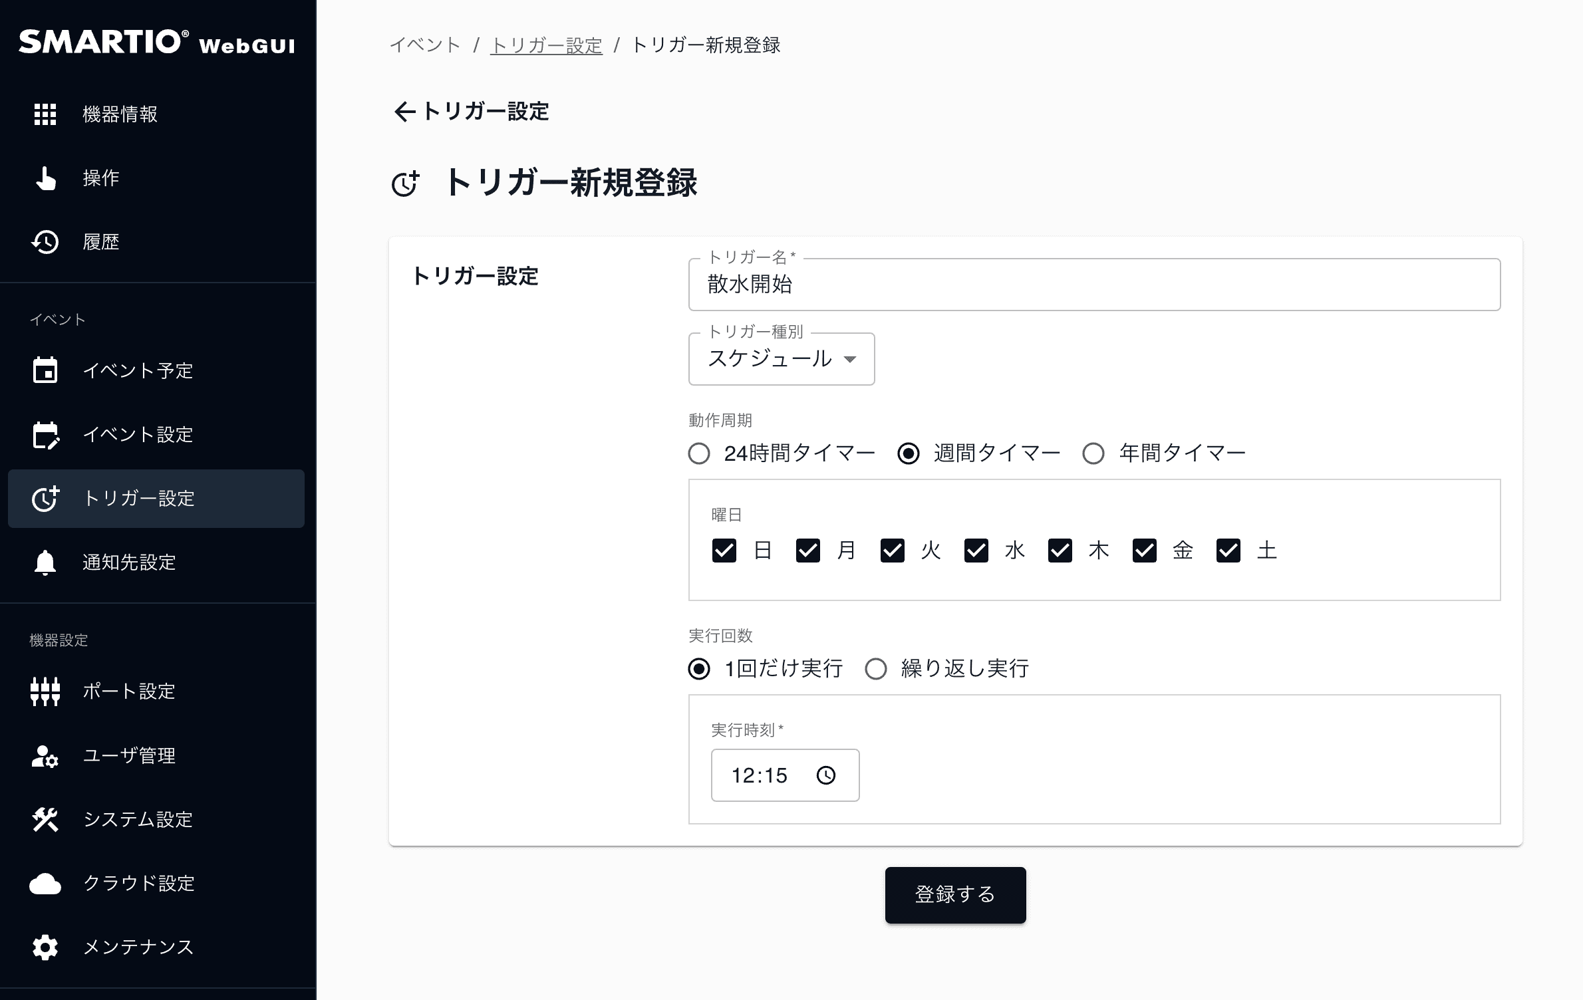Select the ポート設定 sliders icon
This screenshot has width=1583, height=1000.
[x=45, y=691]
